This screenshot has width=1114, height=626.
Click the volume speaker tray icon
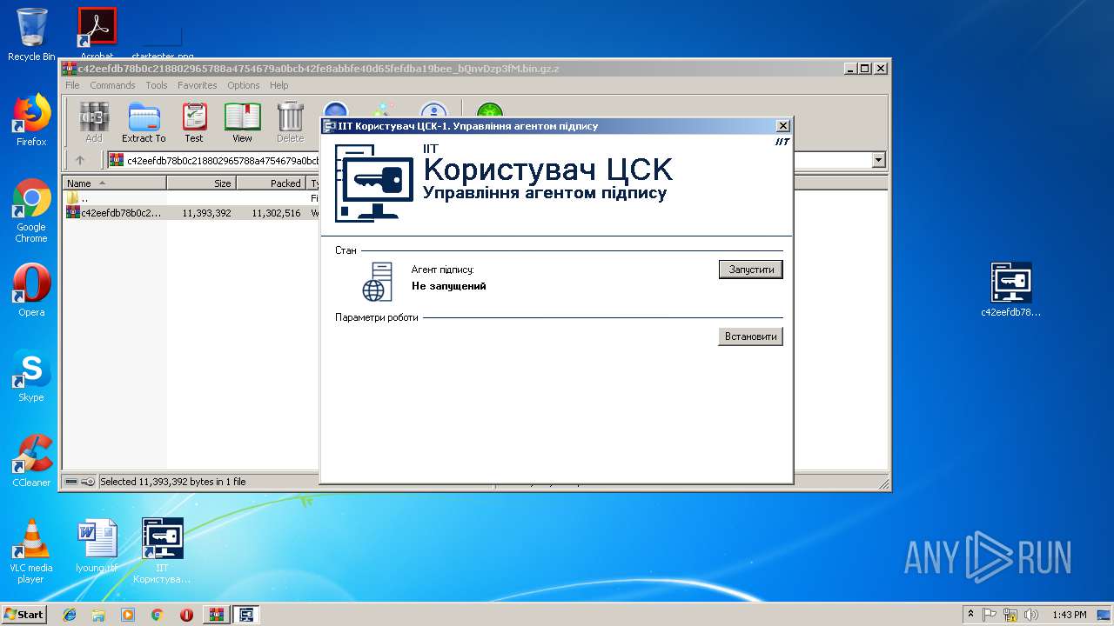(x=1031, y=615)
